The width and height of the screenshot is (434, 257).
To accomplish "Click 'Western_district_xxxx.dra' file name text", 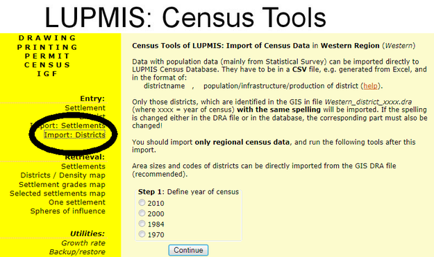I will (368, 102).
